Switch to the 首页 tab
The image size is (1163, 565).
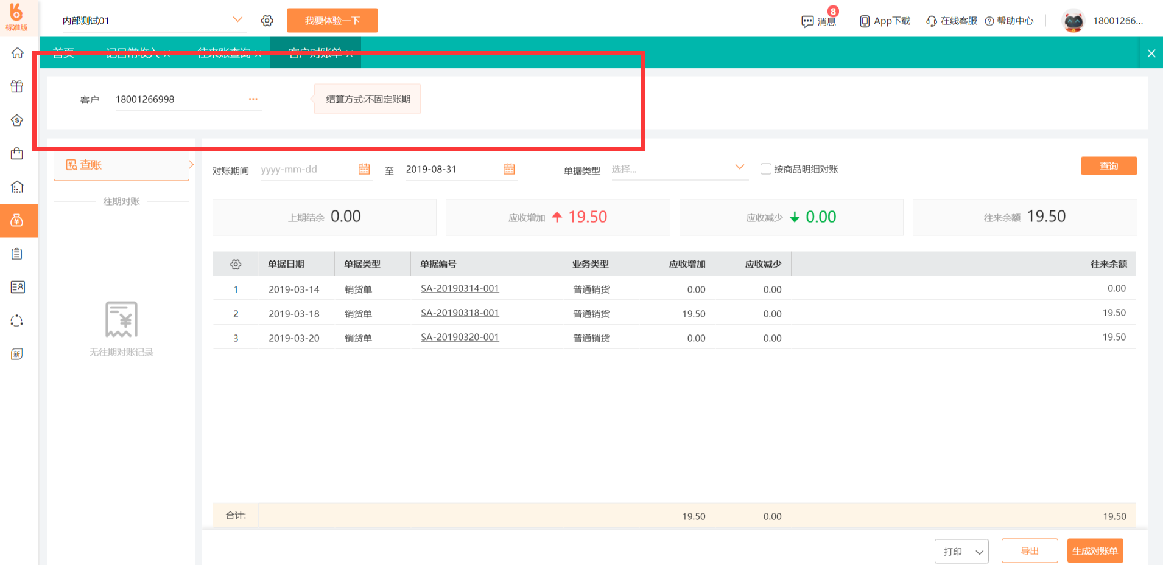point(63,53)
